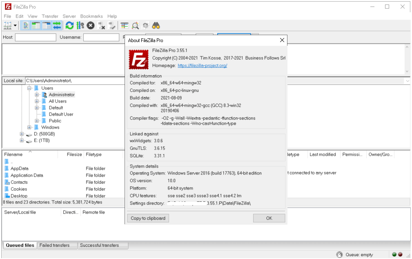The height and width of the screenshot is (259, 412).
Task: Open the Site Manager dropdown arrow
Action: [15, 25]
